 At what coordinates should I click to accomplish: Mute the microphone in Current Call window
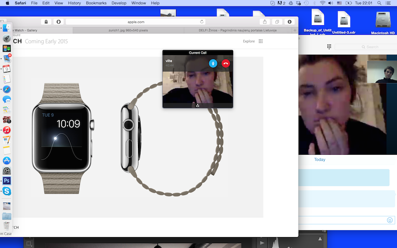click(213, 63)
